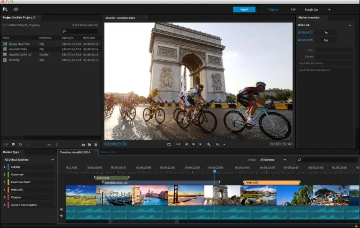The image size is (360, 228).
Task: Mute the first audio track speaker
Action: coord(61,209)
